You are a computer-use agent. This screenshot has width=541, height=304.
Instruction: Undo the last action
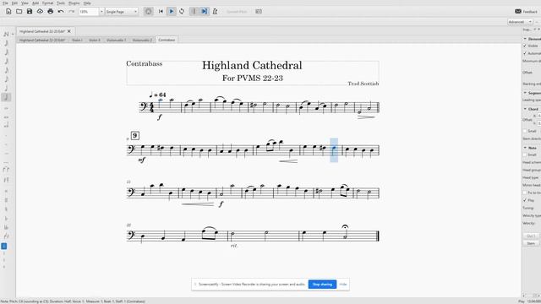tap(61, 11)
